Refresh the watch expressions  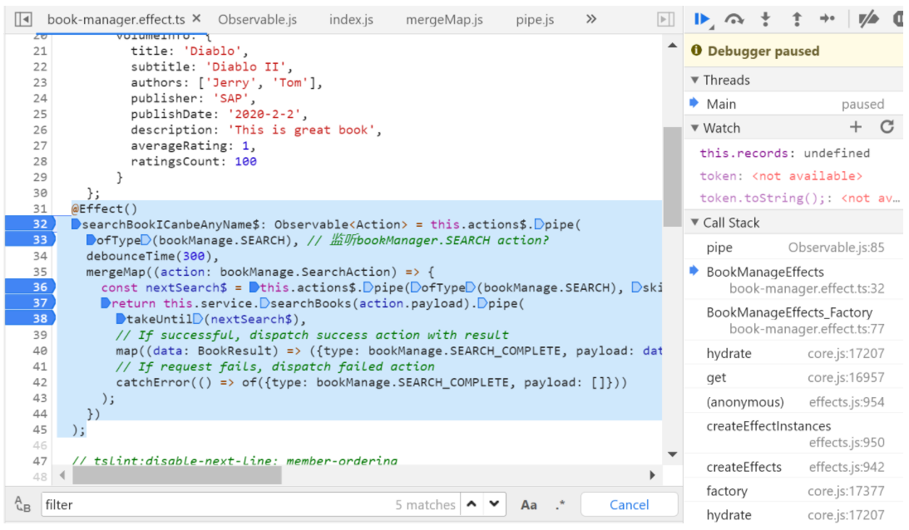[887, 127]
